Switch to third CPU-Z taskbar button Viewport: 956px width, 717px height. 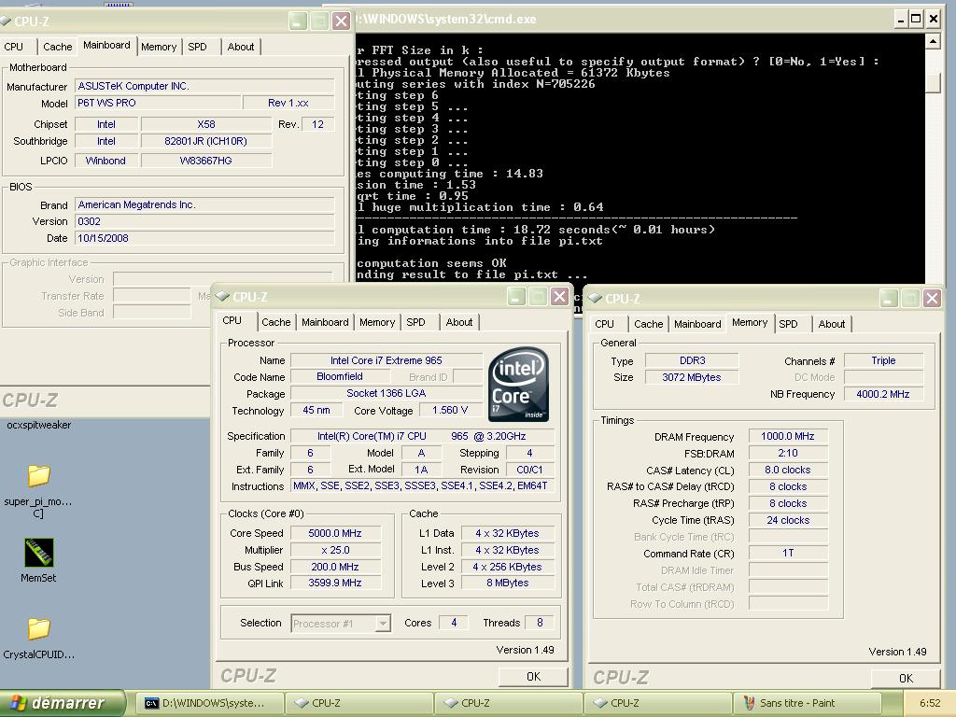point(658,703)
